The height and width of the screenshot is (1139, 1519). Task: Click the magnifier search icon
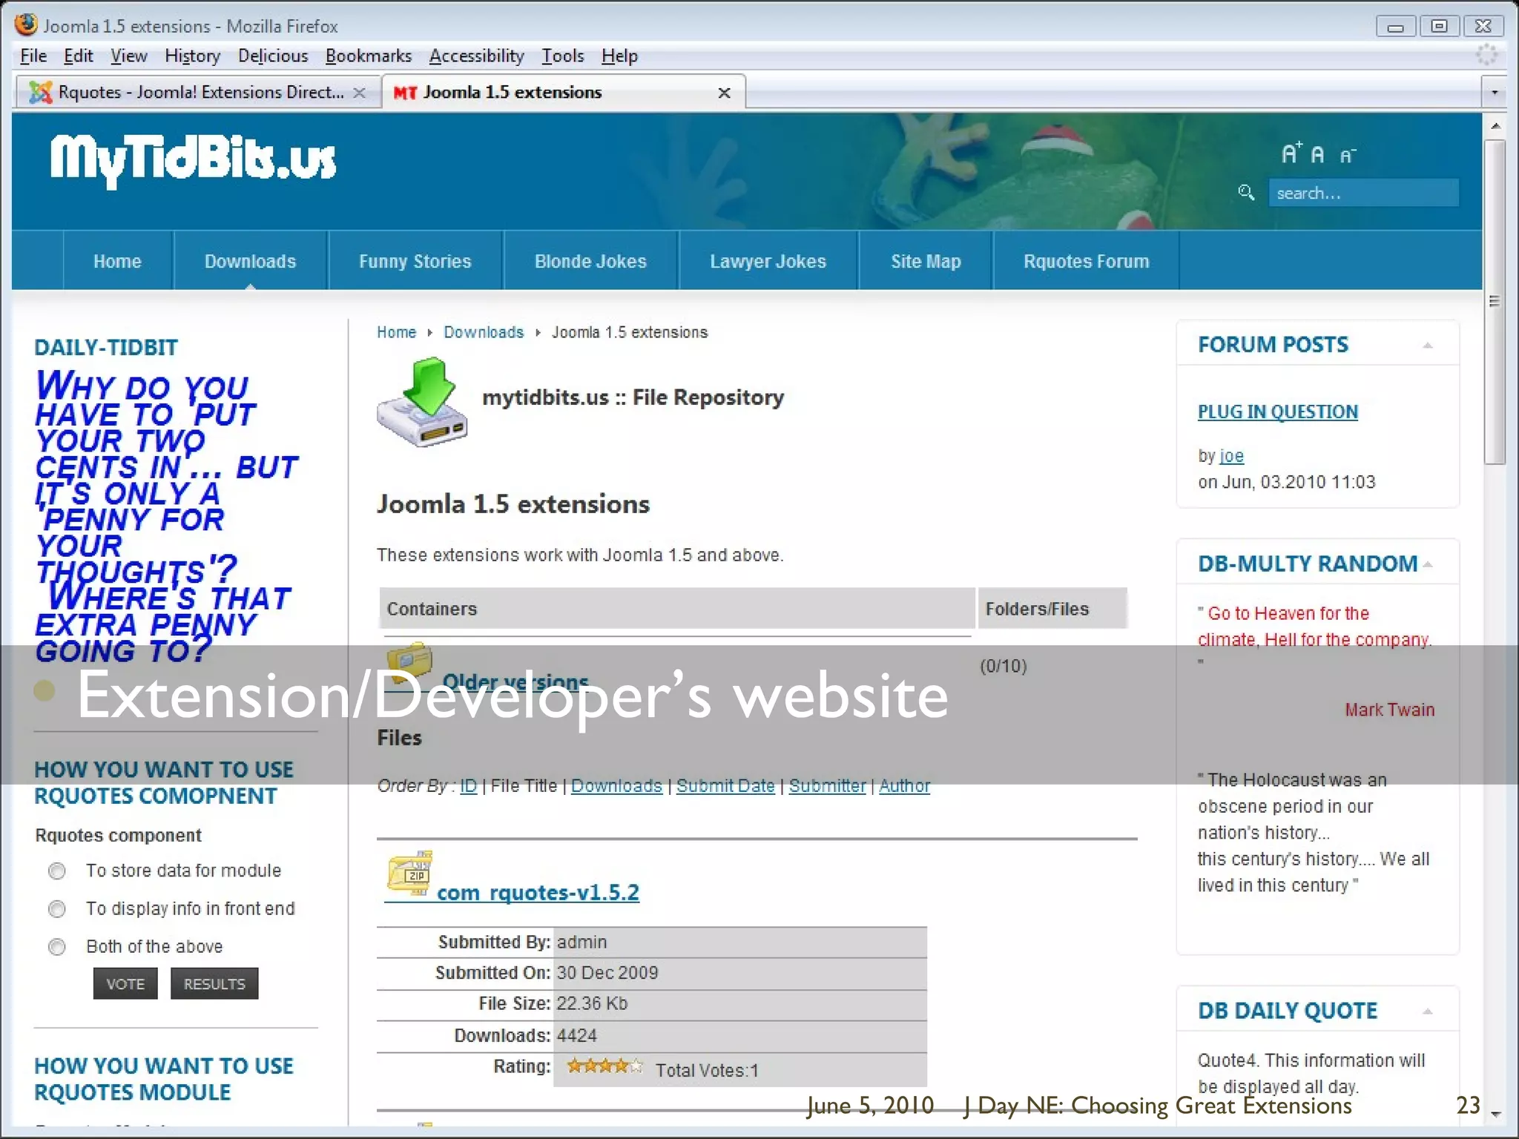1247,193
